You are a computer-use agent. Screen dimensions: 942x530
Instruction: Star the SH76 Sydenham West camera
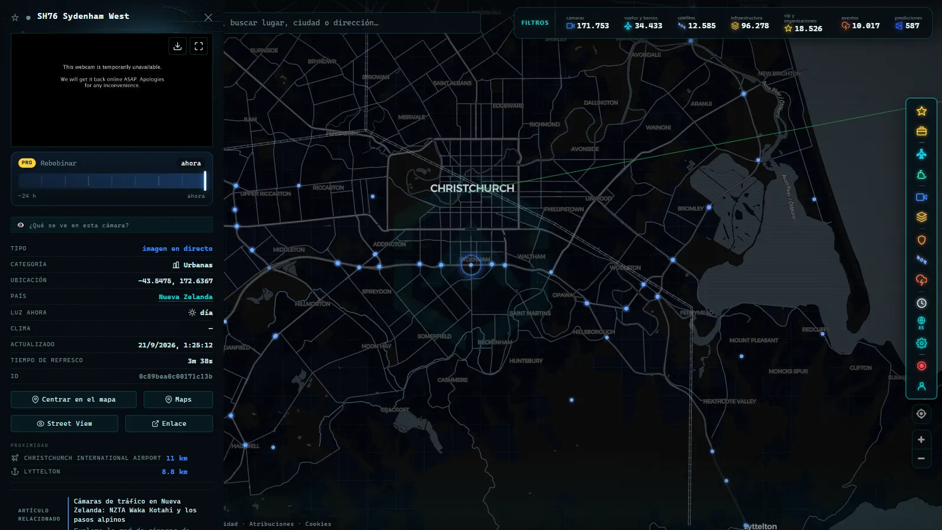coord(15,18)
